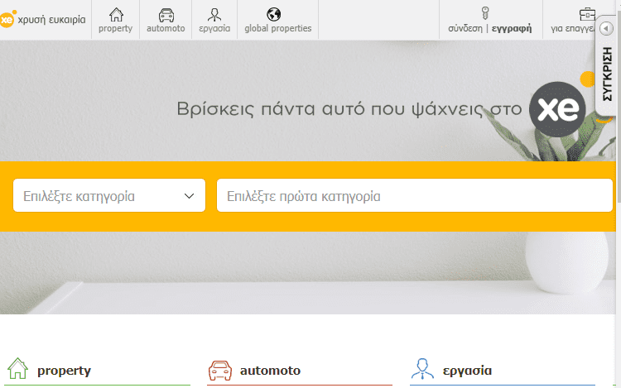Click the property label in top navigation
The height and width of the screenshot is (388, 621).
tap(116, 28)
